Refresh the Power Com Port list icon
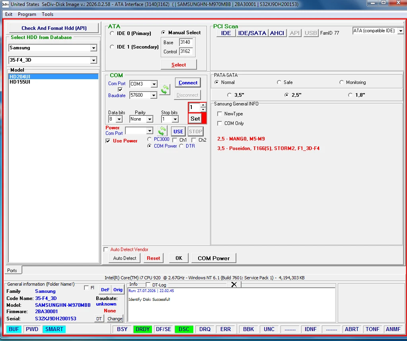Image resolution: width=407 pixels, height=341 pixels. pos(162,131)
